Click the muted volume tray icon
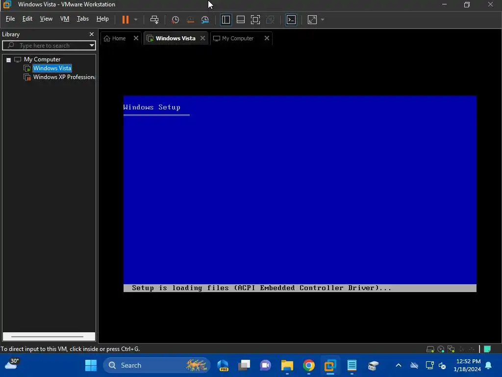502x377 pixels. pos(442,365)
